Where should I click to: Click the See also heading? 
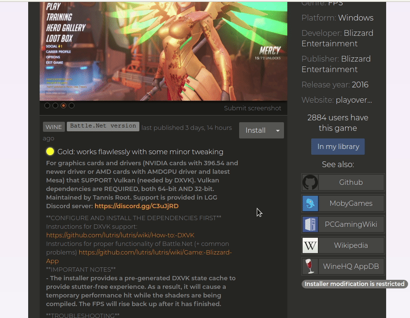338,165
